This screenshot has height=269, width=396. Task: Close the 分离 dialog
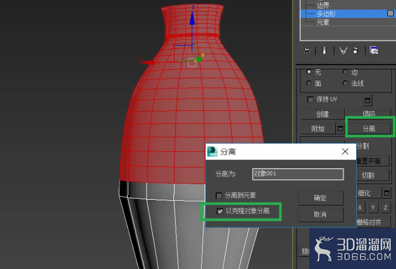[x=345, y=151]
